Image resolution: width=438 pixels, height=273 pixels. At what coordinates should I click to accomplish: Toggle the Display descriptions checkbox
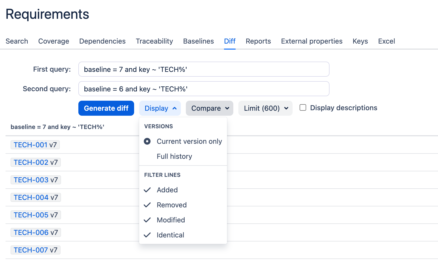(x=303, y=108)
